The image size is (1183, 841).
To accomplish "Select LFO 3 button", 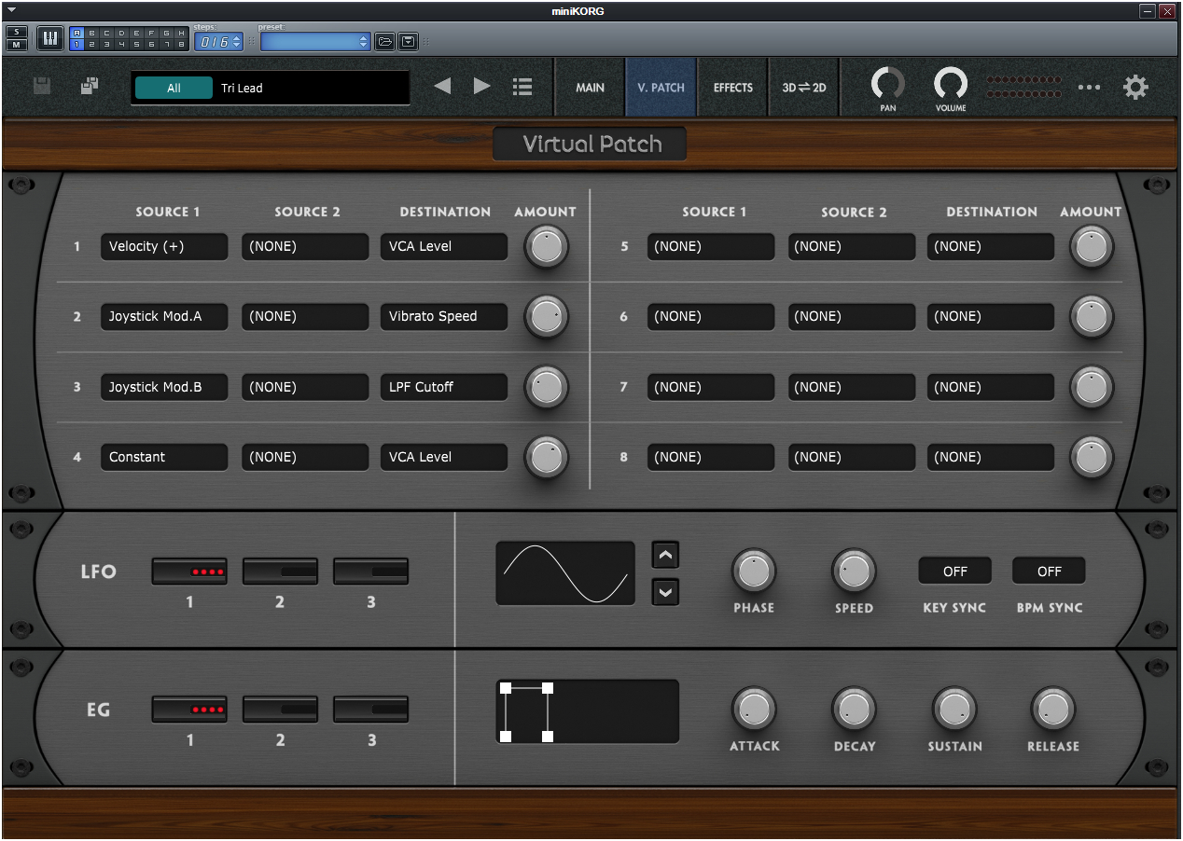I will pyautogui.click(x=370, y=572).
